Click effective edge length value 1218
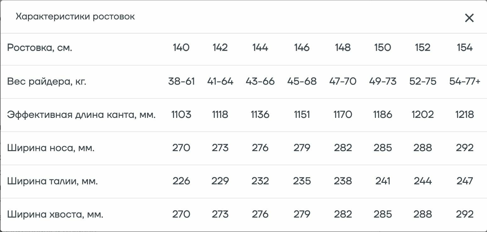 (x=464, y=115)
